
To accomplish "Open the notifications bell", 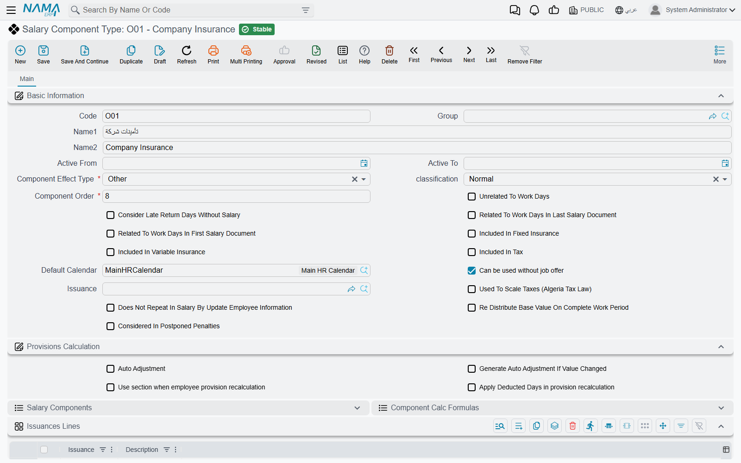I will pos(534,10).
